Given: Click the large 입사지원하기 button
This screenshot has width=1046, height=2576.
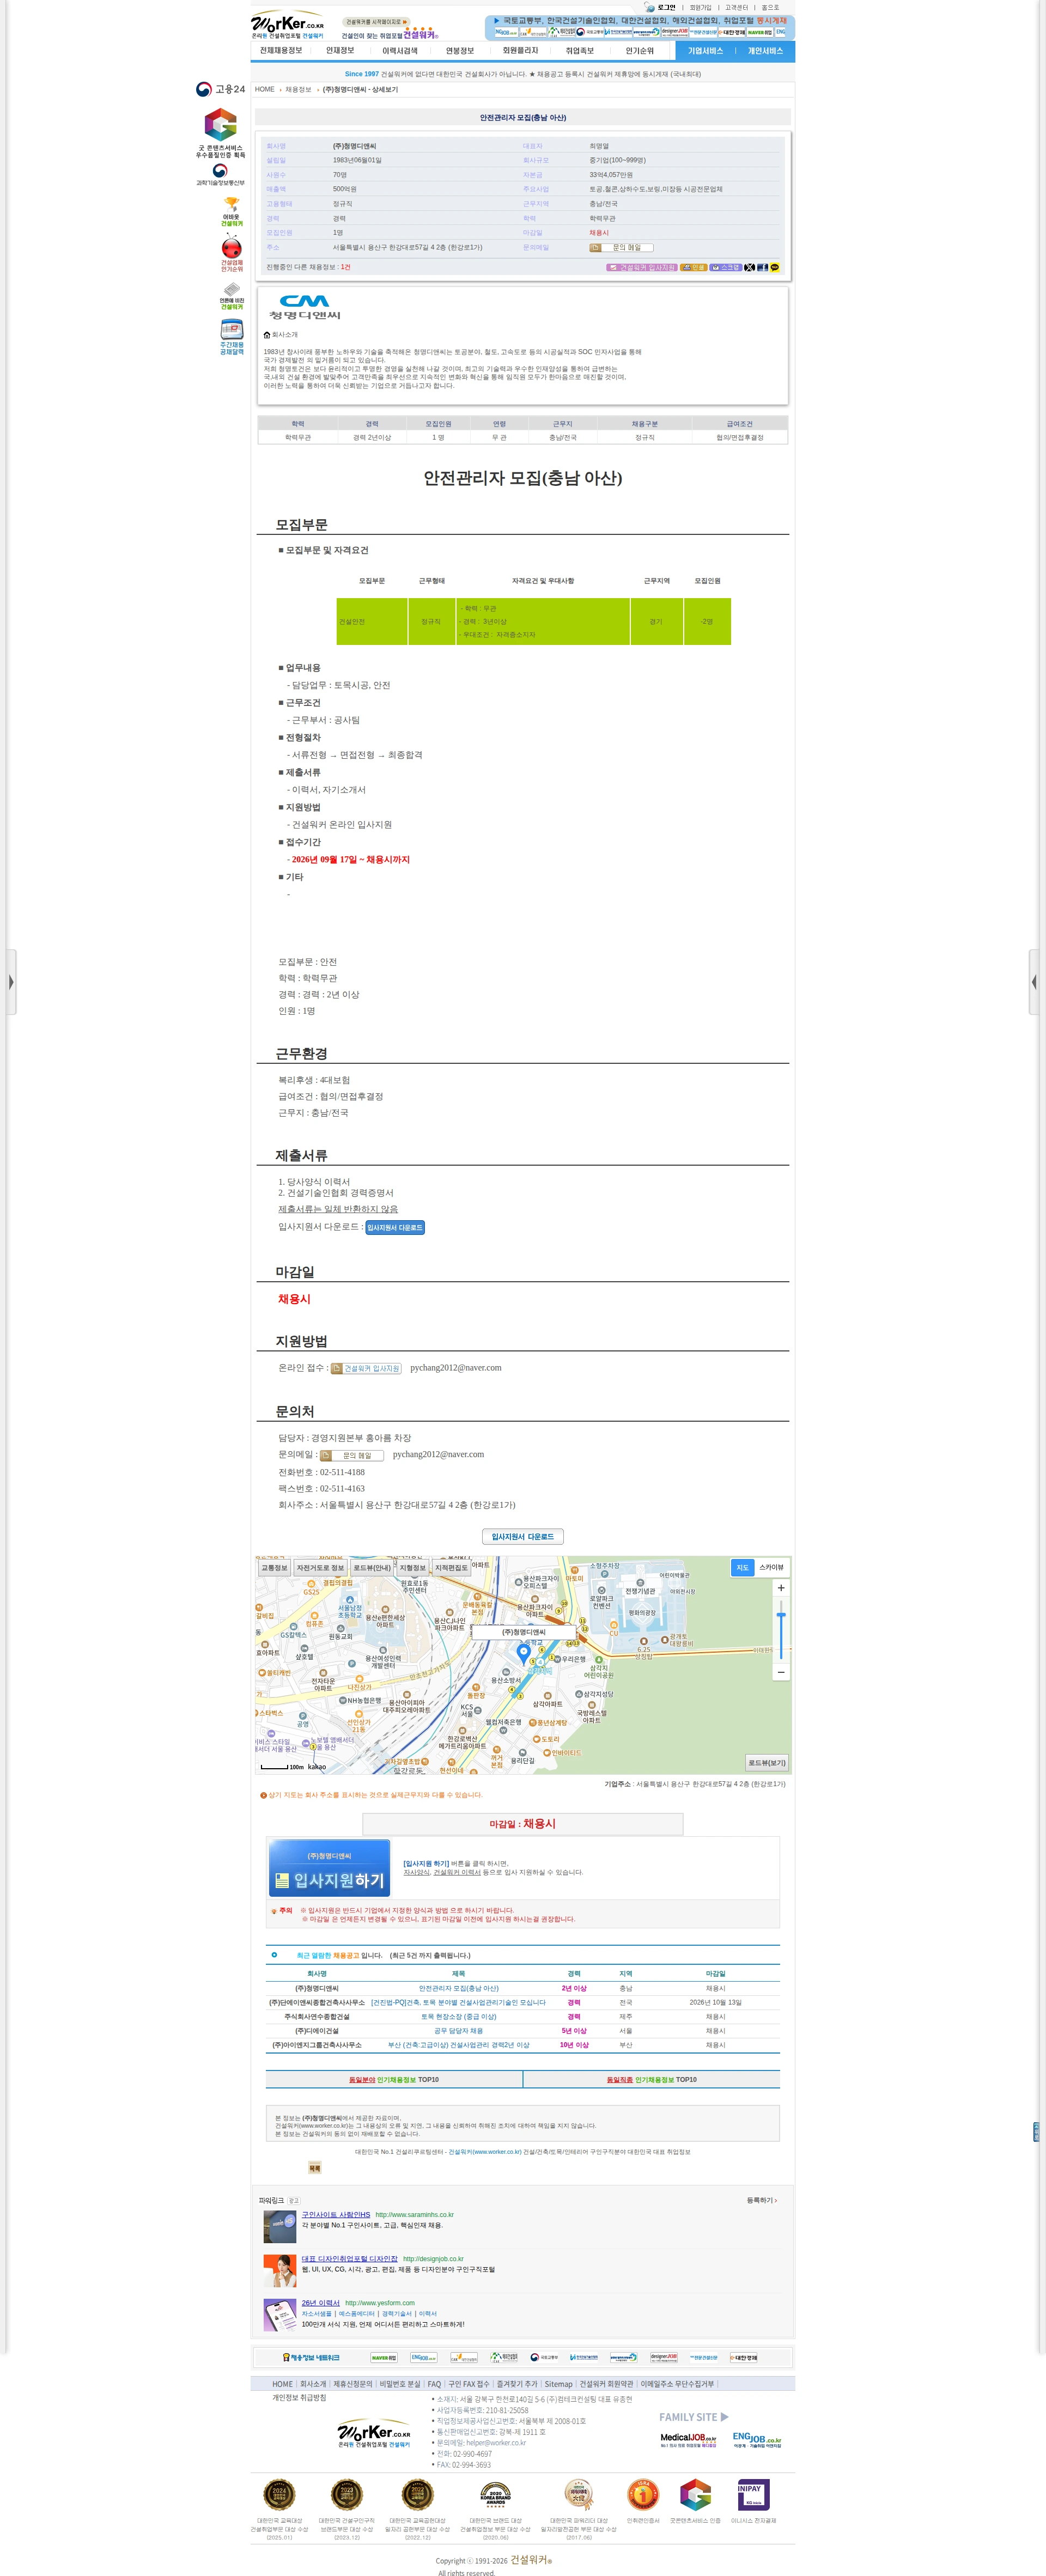Looking at the screenshot, I should (x=329, y=1867).
